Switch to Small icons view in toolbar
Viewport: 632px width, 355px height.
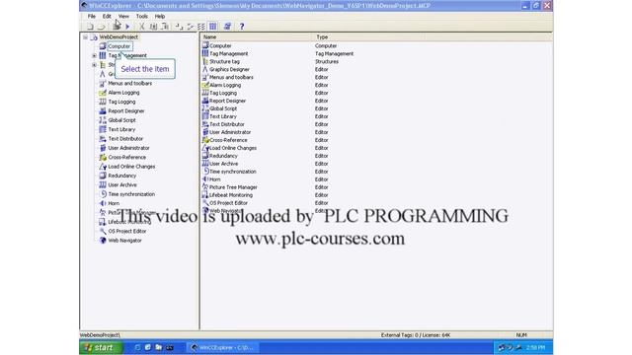191,27
